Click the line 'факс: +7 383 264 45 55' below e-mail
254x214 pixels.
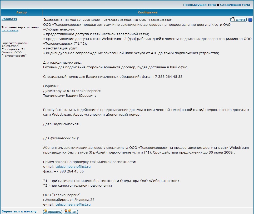(x=63, y=171)
